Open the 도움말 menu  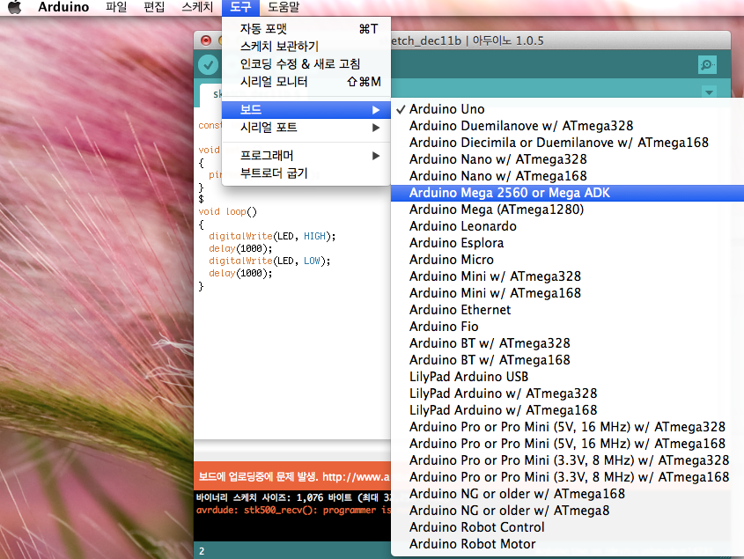(284, 7)
